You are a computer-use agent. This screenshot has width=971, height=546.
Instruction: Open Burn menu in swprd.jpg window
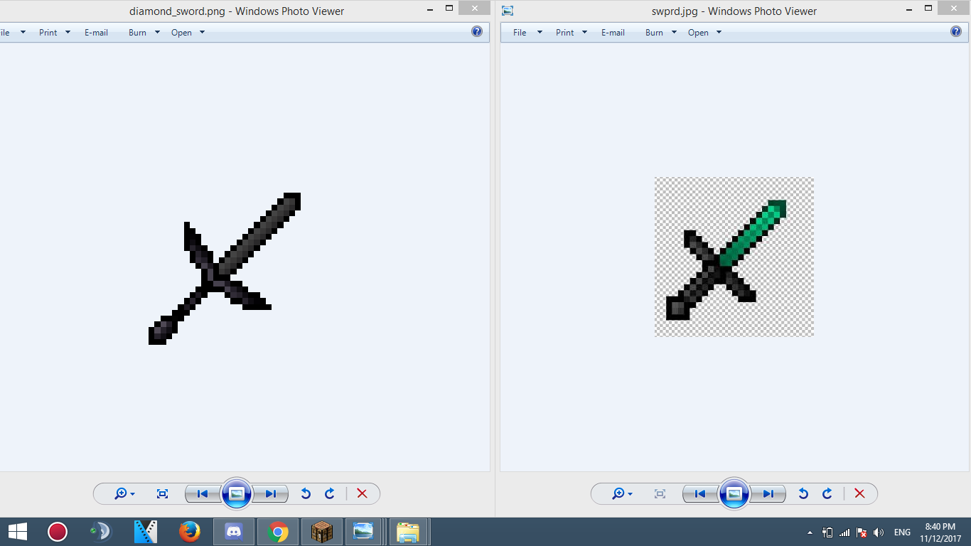point(654,33)
